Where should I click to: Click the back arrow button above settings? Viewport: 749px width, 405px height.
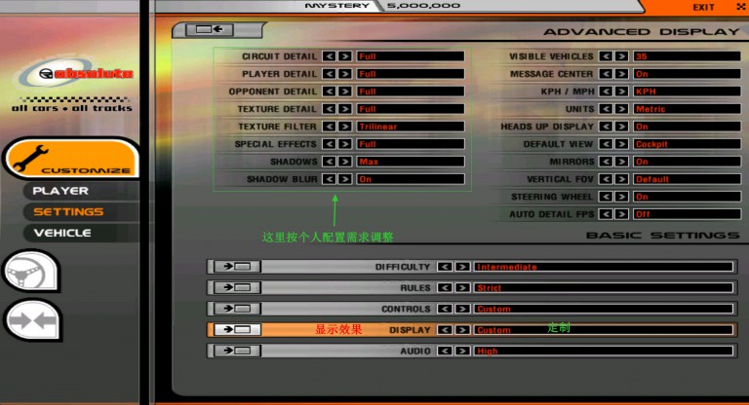pos(210,29)
